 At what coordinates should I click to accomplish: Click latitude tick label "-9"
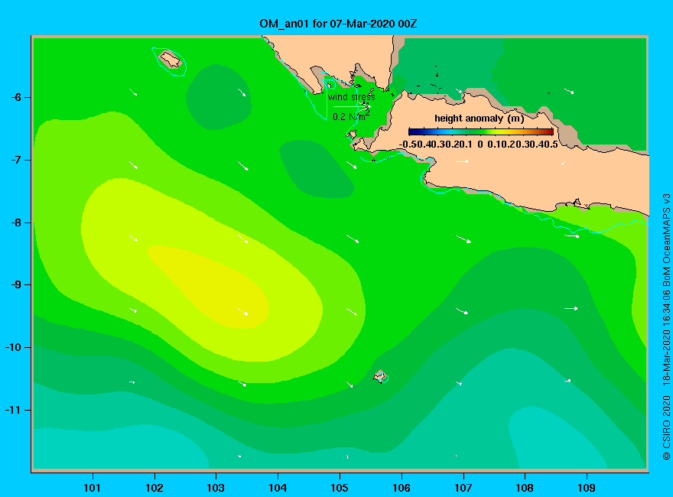[x=16, y=285]
